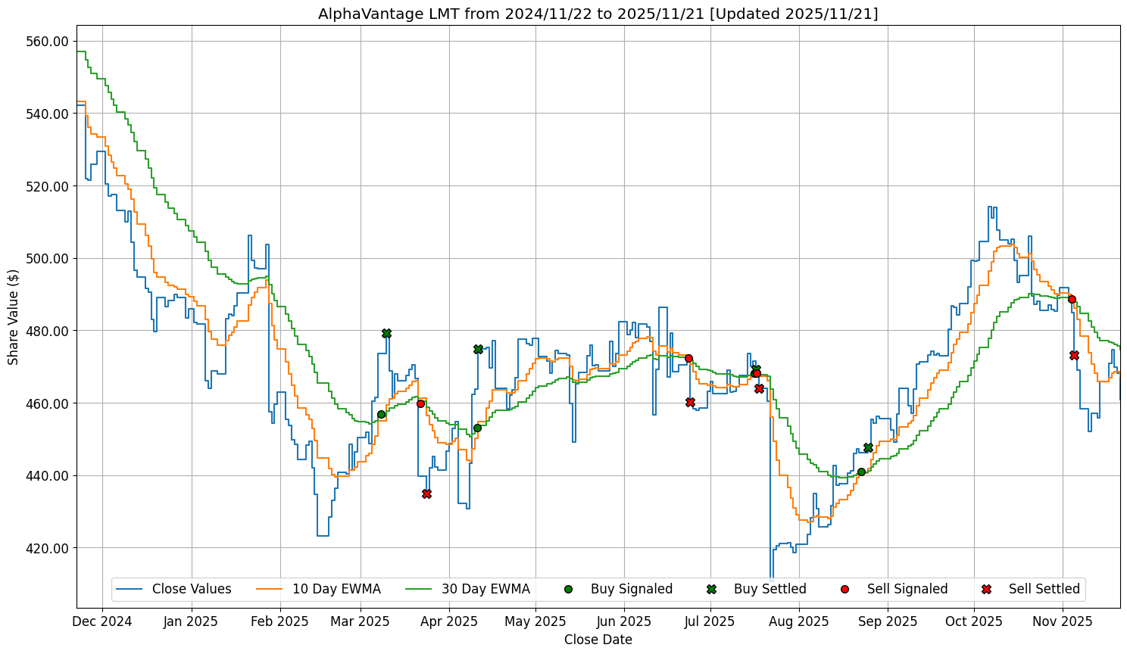1127x654 pixels.
Task: Click the Dec 2024 x-axis tick label
Action: point(103,621)
